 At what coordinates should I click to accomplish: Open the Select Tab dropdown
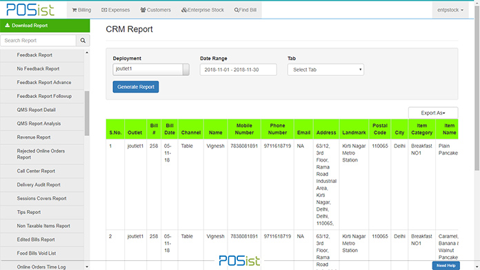326,70
